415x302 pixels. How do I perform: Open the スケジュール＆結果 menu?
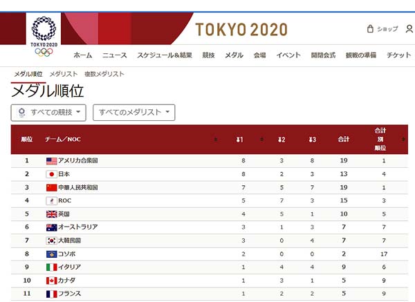click(x=165, y=55)
